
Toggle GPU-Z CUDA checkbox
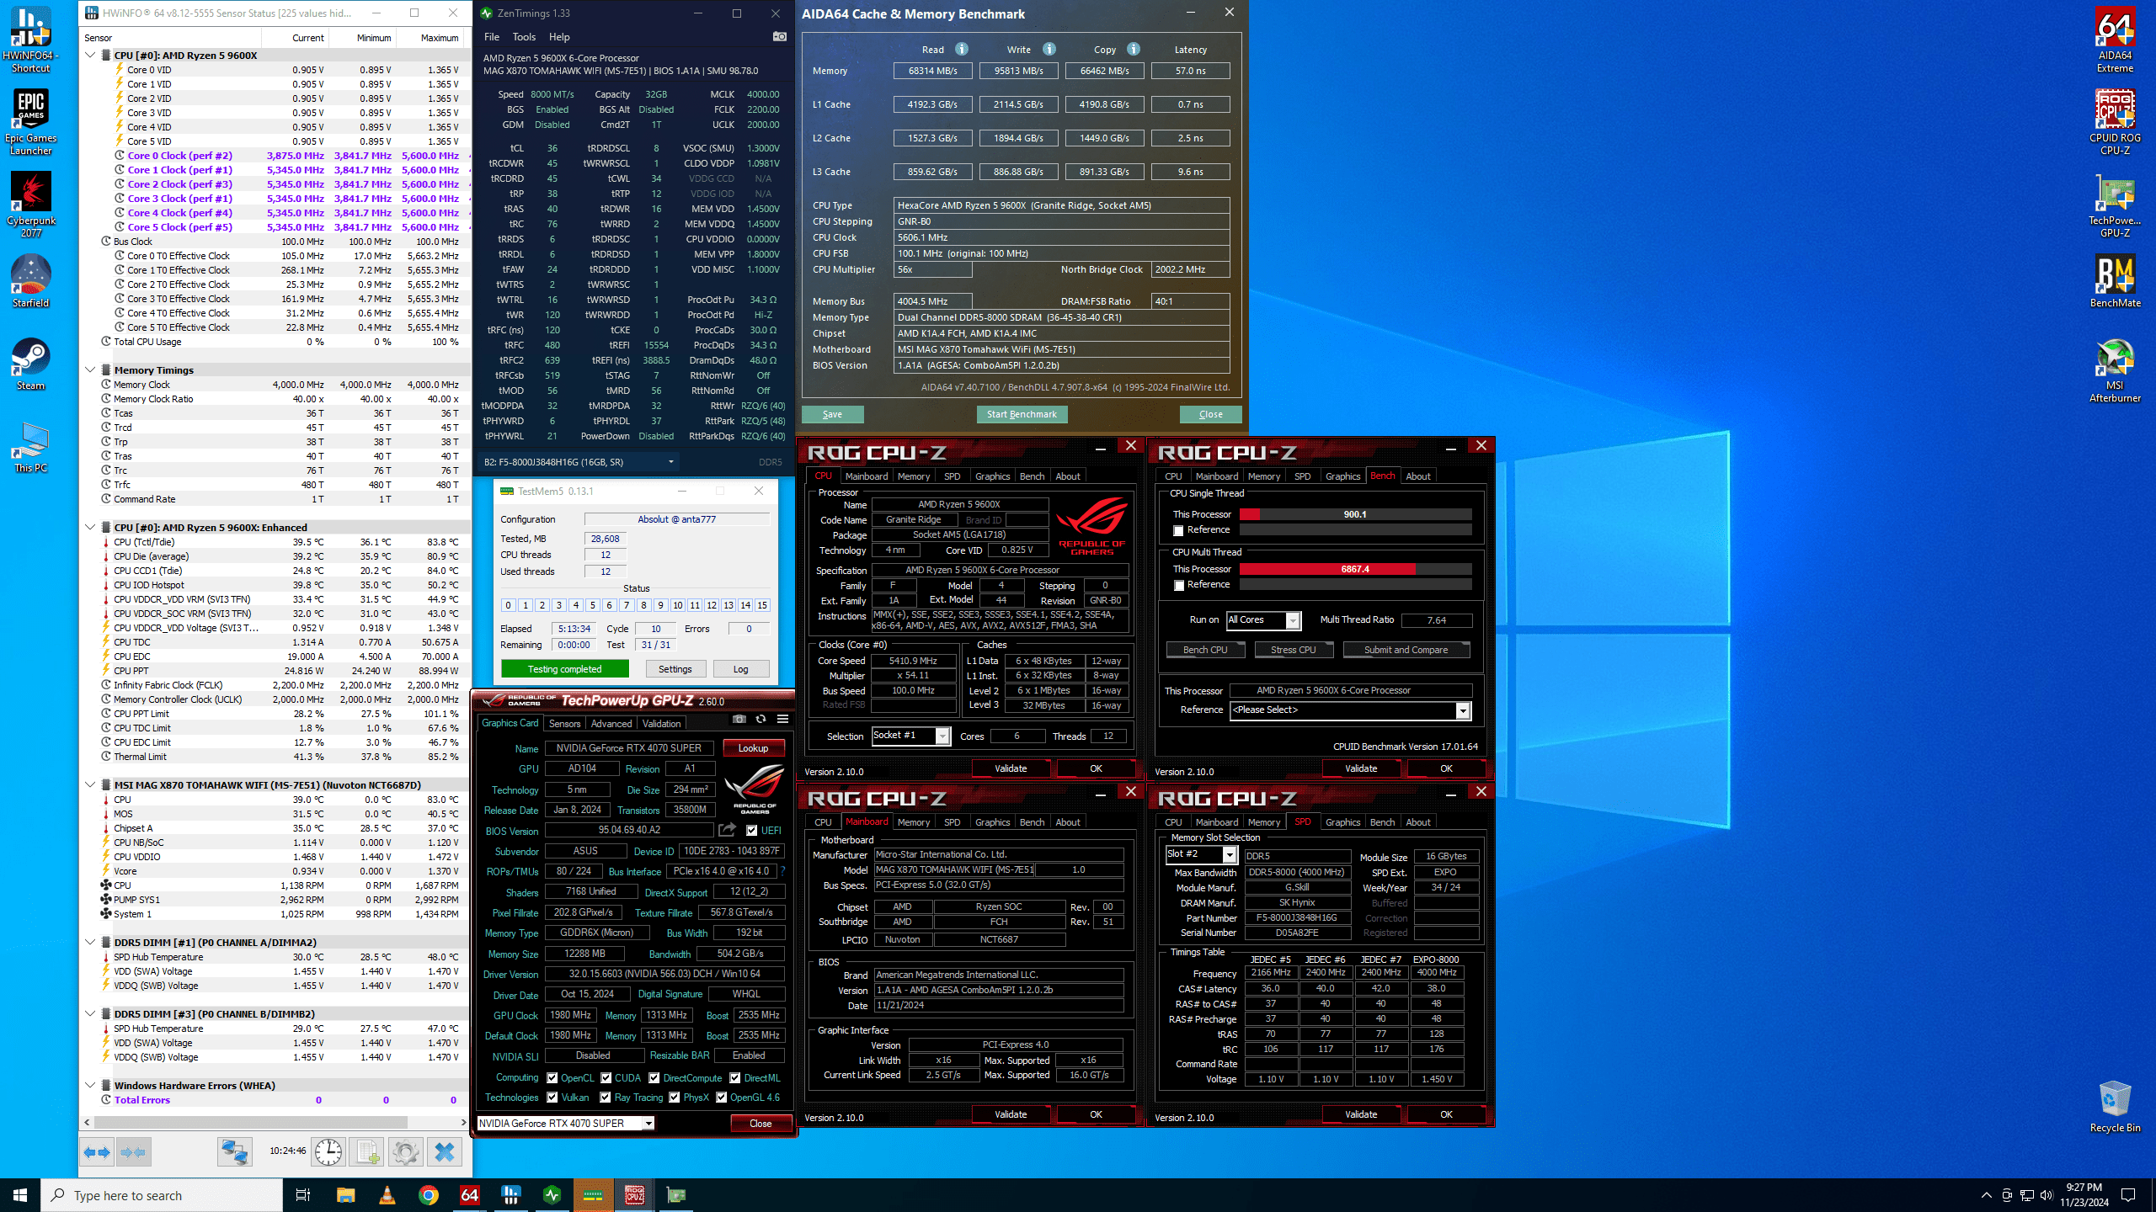[606, 1077]
